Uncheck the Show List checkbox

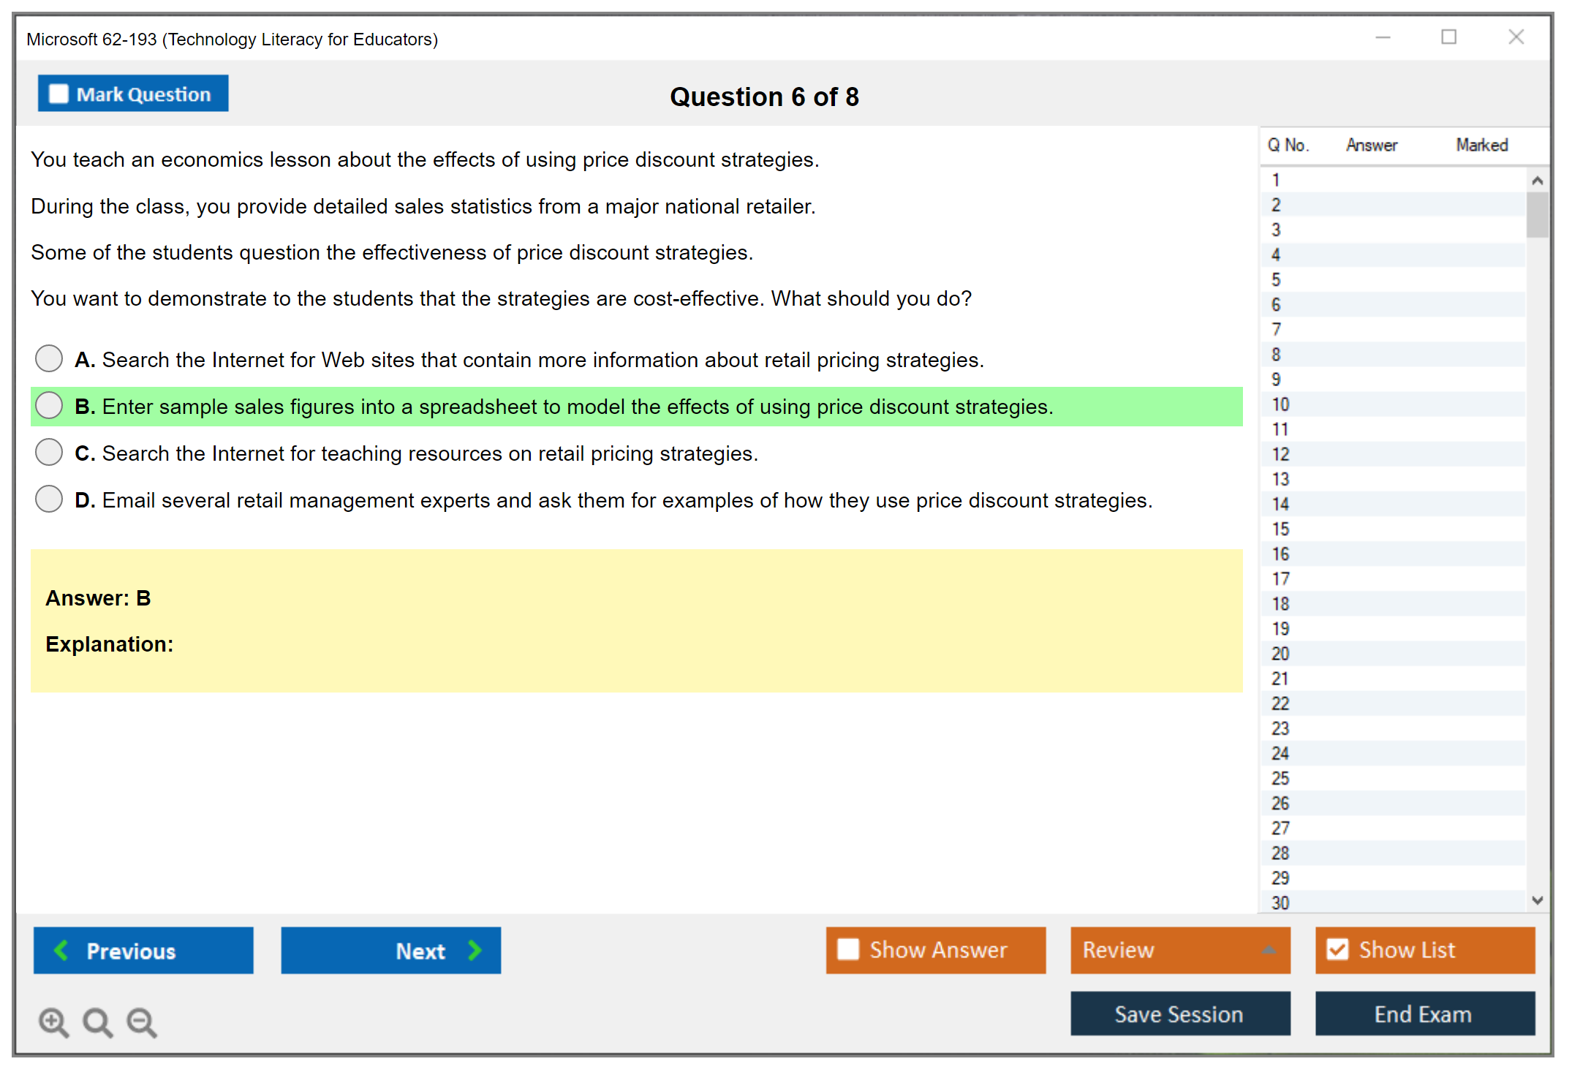click(x=1337, y=949)
